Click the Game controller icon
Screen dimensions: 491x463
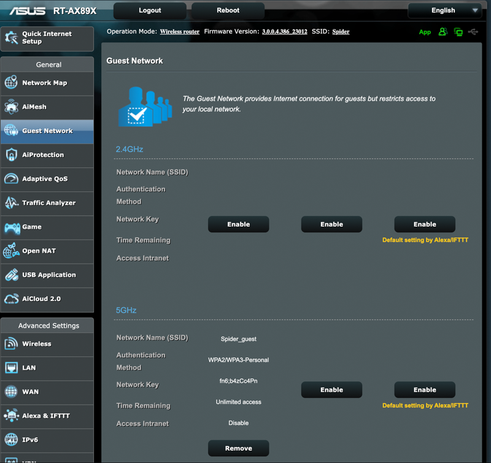(12, 228)
